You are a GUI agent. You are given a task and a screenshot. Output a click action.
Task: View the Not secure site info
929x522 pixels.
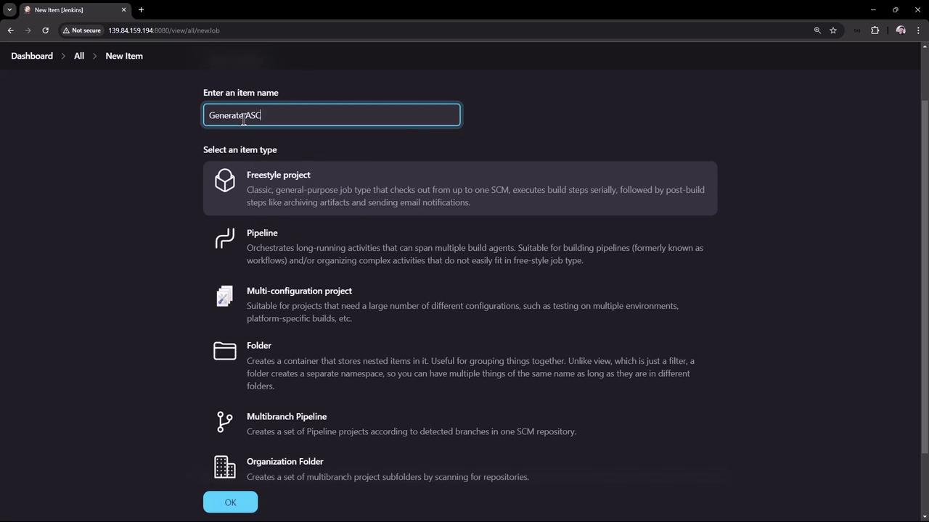(x=81, y=30)
